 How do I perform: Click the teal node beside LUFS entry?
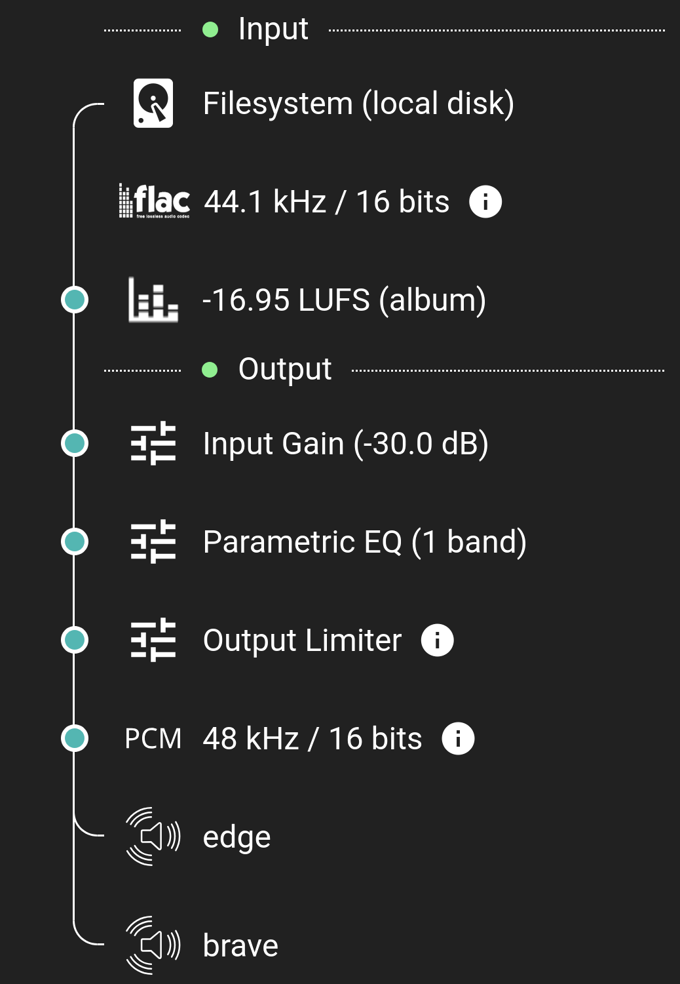coord(75,300)
